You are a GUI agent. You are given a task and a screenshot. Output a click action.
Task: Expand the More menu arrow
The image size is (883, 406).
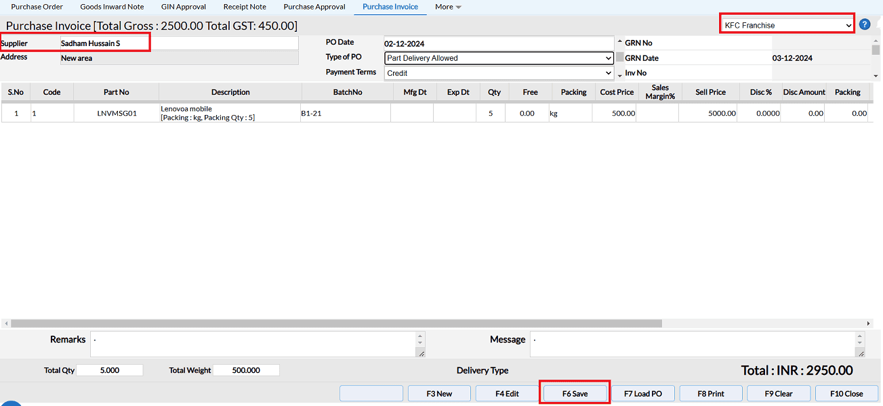click(x=459, y=7)
